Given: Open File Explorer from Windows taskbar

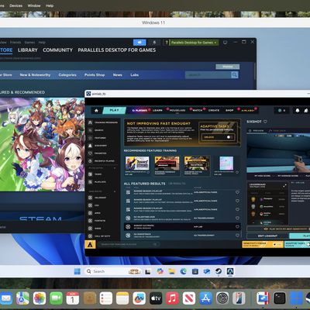Looking at the screenshot, I should point(171,271).
